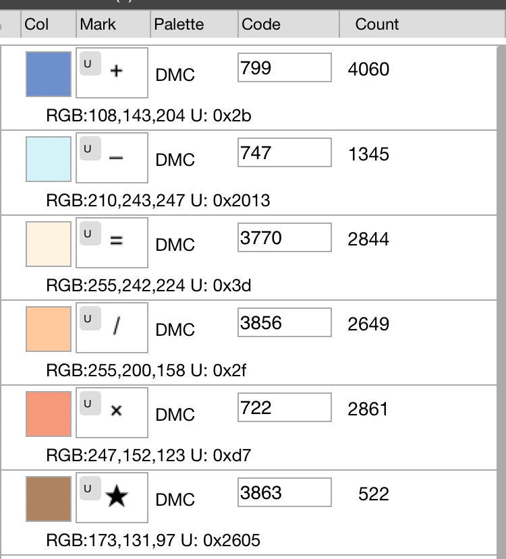Toggle the U button in the 747 row
This screenshot has width=506, height=559.
(90, 148)
